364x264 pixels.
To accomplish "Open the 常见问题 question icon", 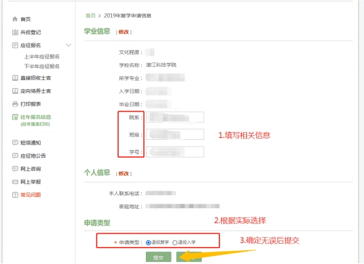I will click(x=15, y=195).
